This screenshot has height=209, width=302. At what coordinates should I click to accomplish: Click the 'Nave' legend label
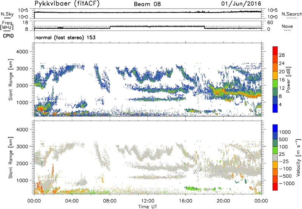287,26
